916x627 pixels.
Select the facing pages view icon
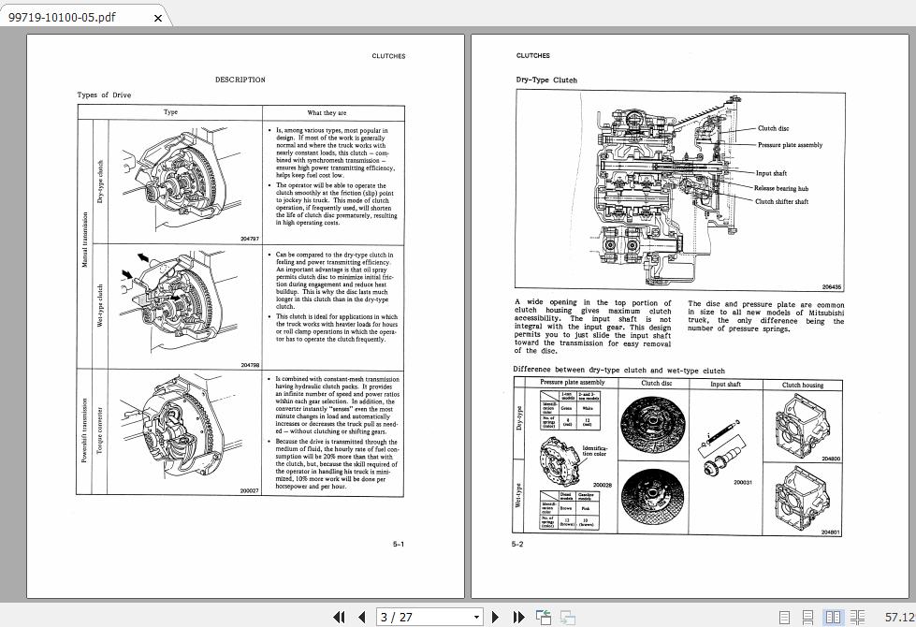[x=835, y=618]
